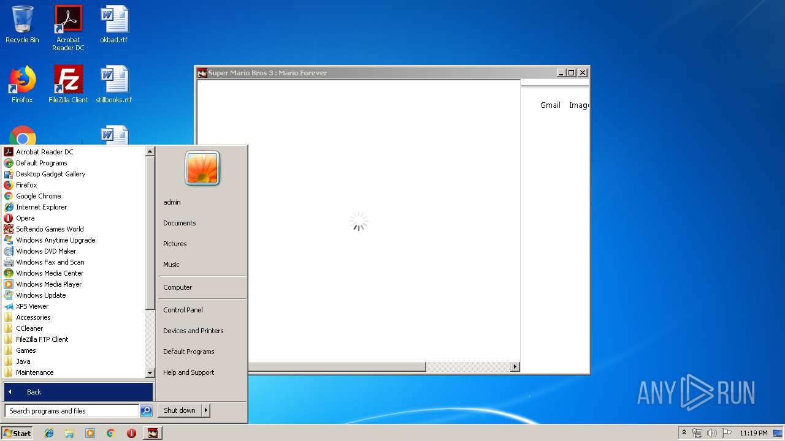Image resolution: width=785 pixels, height=441 pixels.
Task: Open Windows Fax and Scan
Action: pyautogui.click(x=50, y=262)
